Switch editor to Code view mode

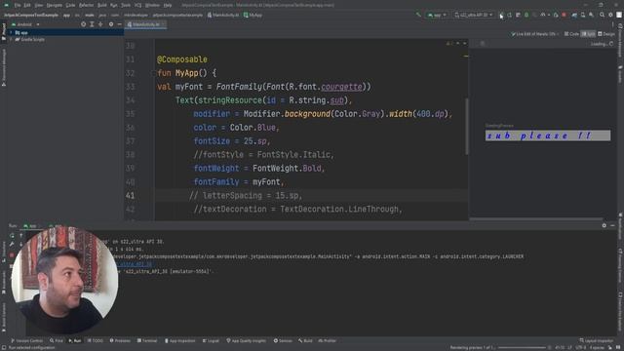click(571, 34)
